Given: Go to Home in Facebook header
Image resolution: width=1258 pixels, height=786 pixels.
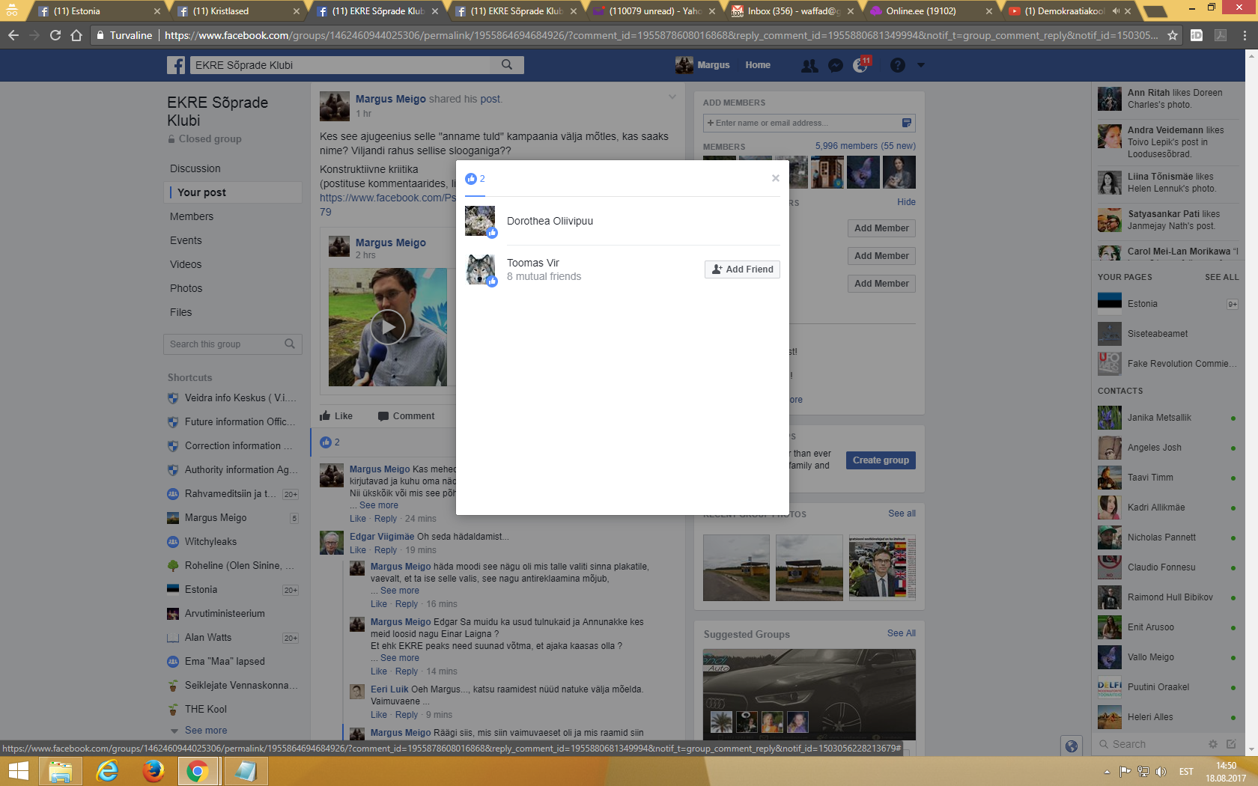Looking at the screenshot, I should [x=758, y=65].
